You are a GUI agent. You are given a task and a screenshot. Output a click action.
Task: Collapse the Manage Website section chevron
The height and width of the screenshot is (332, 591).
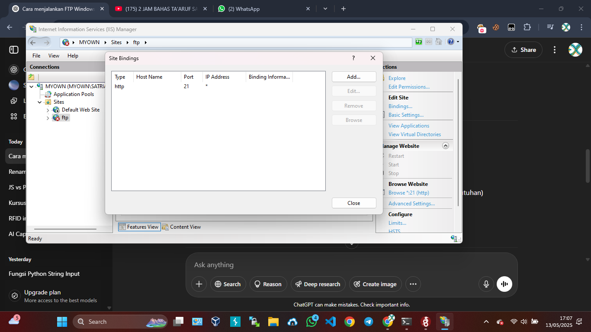point(446,146)
